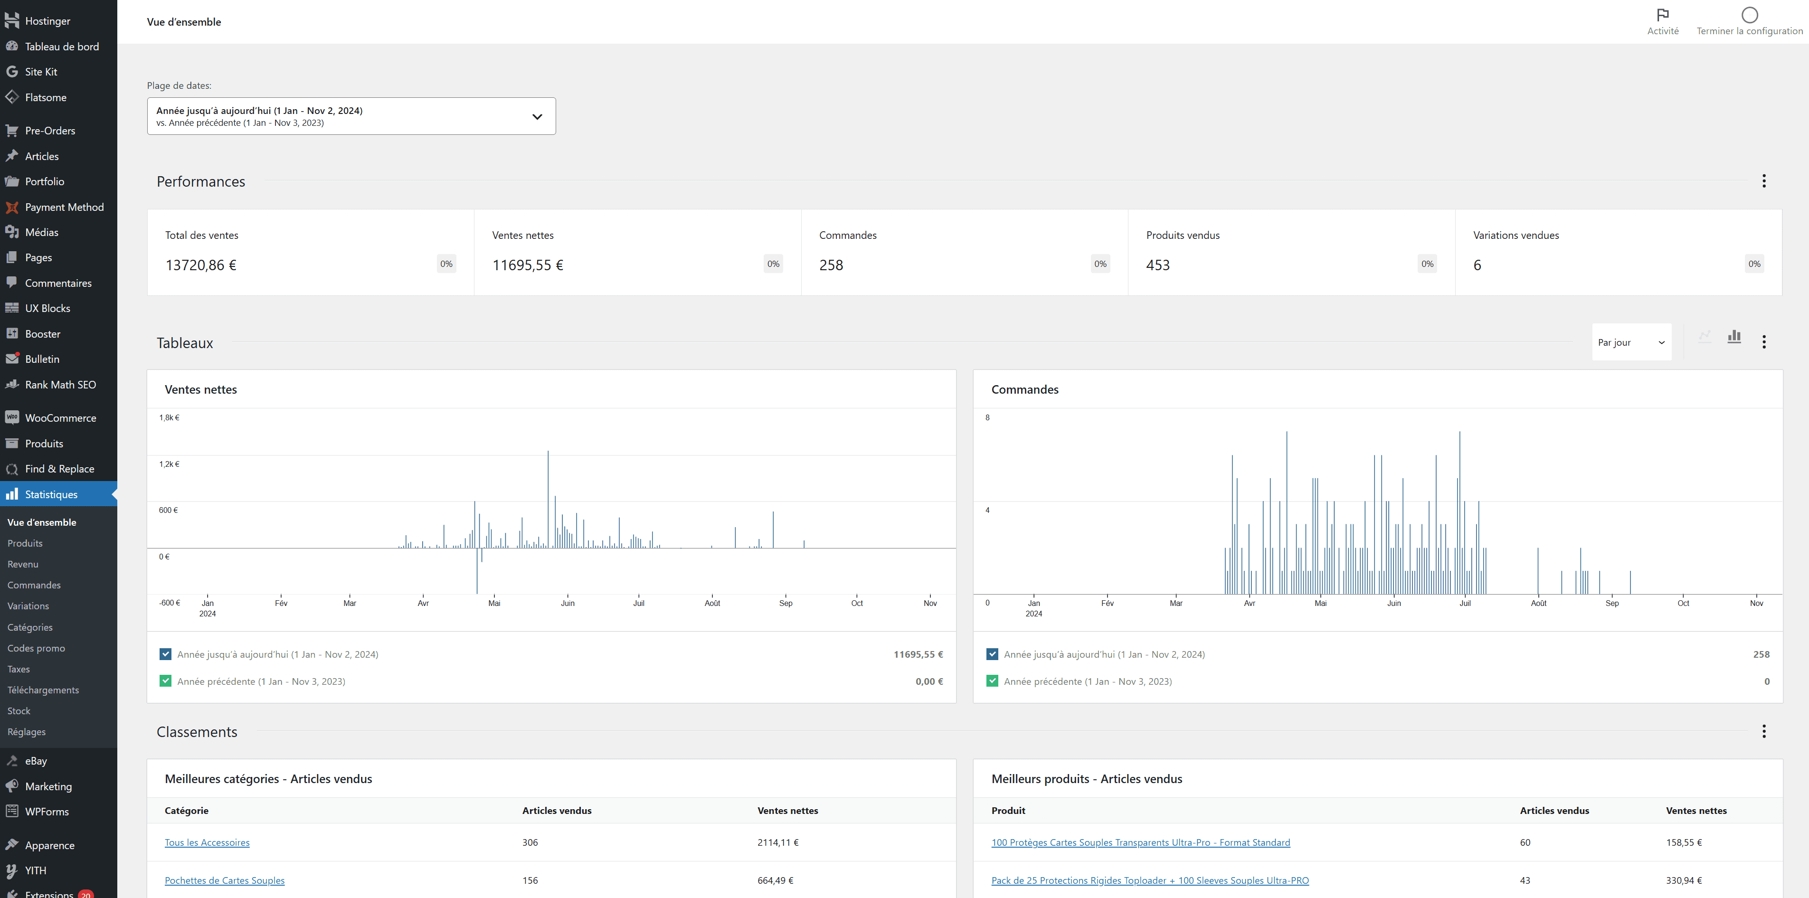Open WooCommerce in the sidebar
The image size is (1809, 898).
click(60, 418)
